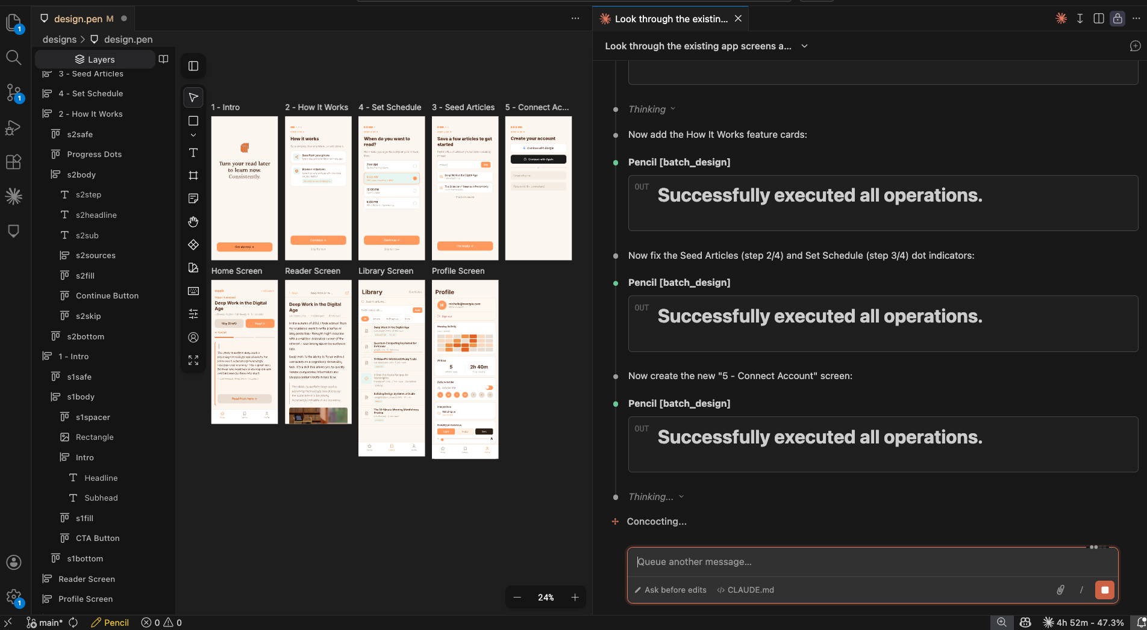Click the fit-to-screen expand icon
The image size is (1147, 630).
[x=193, y=360]
